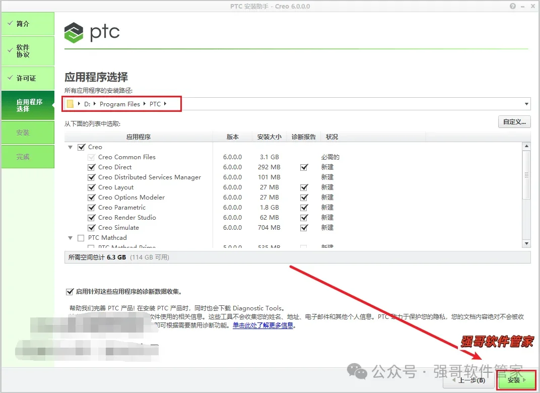Collapse the Creo tree group
Image resolution: width=540 pixels, height=393 pixels.
point(70,148)
